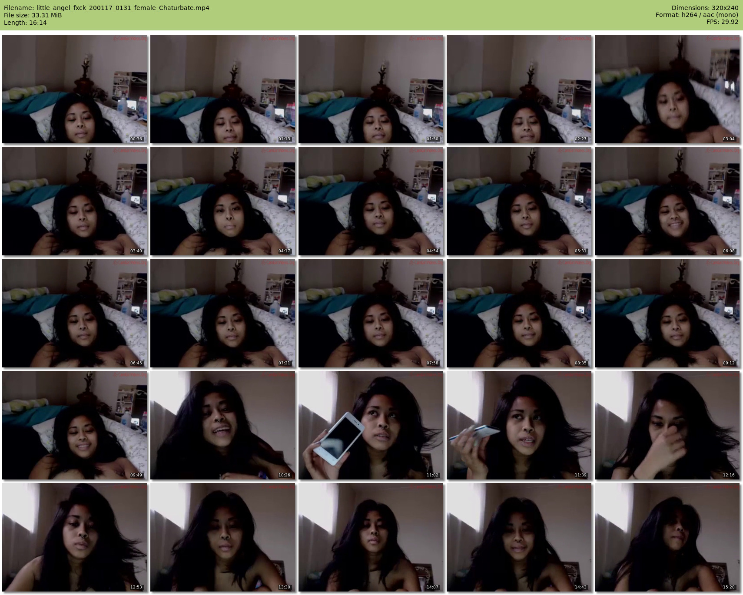Image resolution: width=743 pixels, height=595 pixels.
Task: Open the thumbnail at 10:26
Action: click(223, 425)
